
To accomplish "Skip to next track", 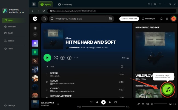I will point(110,102).
